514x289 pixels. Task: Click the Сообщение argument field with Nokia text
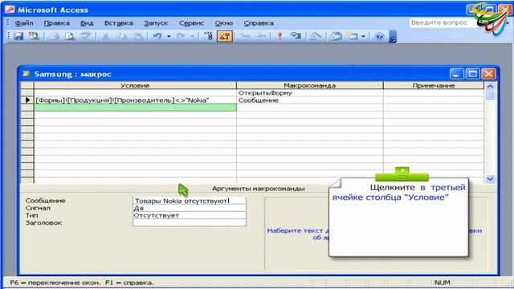tap(190, 201)
